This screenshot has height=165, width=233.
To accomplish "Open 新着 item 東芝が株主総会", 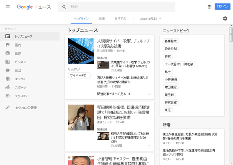I will pos(190,136).
